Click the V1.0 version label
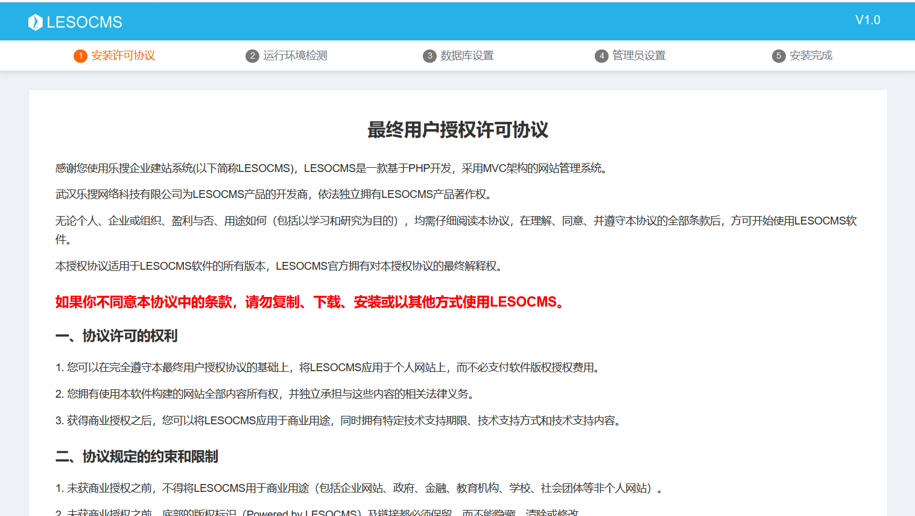 (x=868, y=20)
